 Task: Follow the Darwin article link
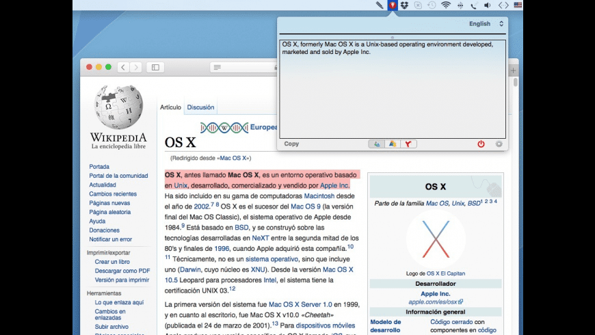190,270
